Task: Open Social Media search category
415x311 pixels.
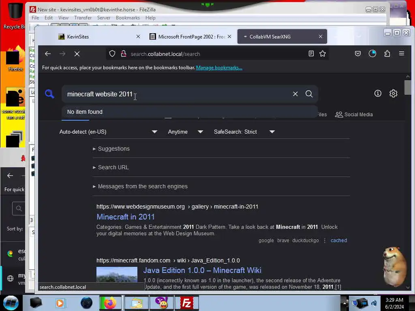Action: [354, 115]
